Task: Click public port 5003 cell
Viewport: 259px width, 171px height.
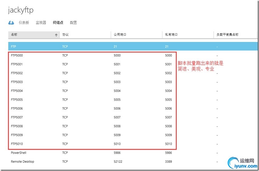Action: pos(117,82)
